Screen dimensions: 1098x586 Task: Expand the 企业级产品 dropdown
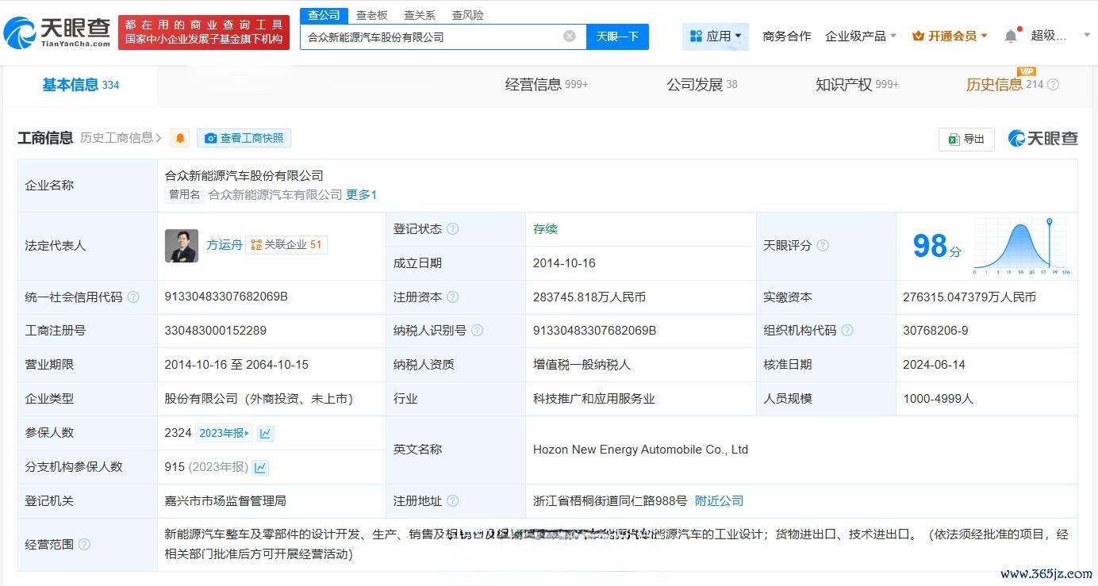861,36
